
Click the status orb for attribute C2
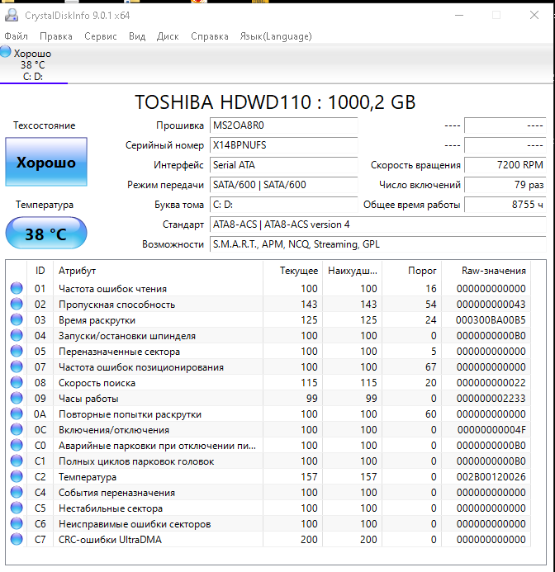(x=17, y=476)
